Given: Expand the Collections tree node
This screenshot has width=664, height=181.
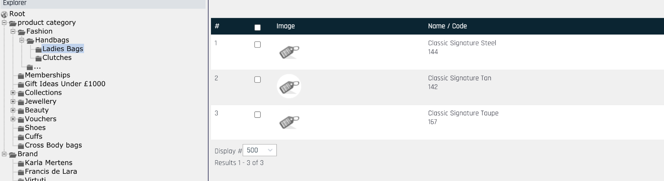Looking at the screenshot, I should (x=13, y=93).
